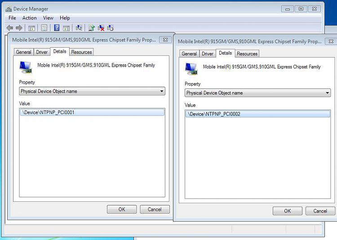
Task: Click the blue Help question mark icon
Action: click(57, 28)
